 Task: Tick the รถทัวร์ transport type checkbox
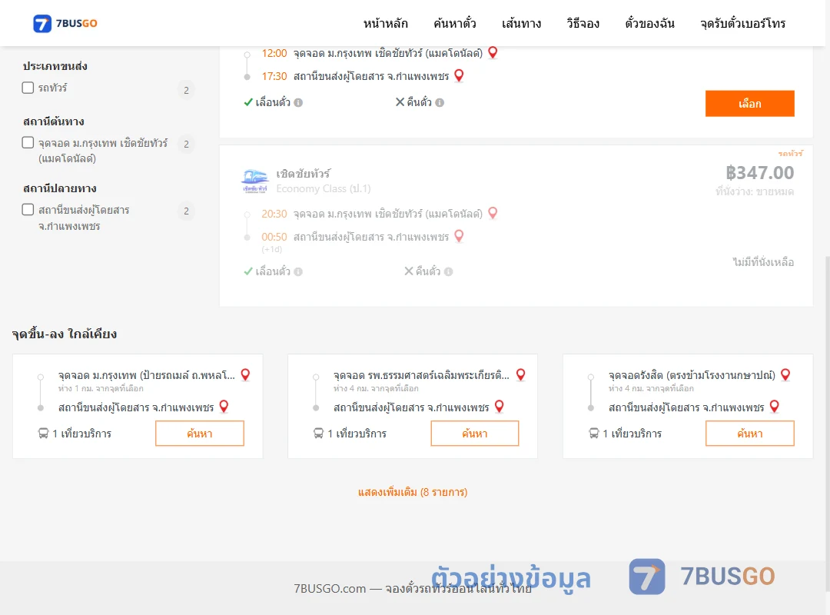click(x=28, y=88)
